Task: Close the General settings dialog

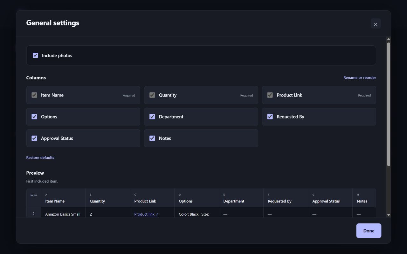Action: point(376,24)
